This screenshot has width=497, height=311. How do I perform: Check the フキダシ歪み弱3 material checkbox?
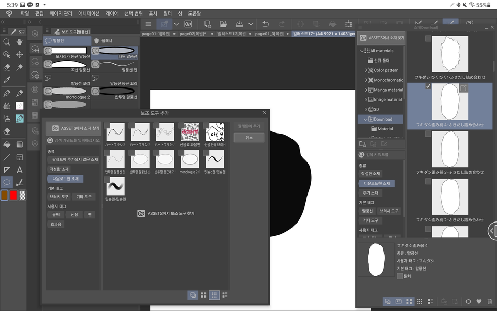coord(428,134)
